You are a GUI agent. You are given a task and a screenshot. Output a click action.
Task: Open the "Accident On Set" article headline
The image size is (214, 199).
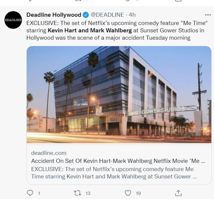tap(117, 161)
